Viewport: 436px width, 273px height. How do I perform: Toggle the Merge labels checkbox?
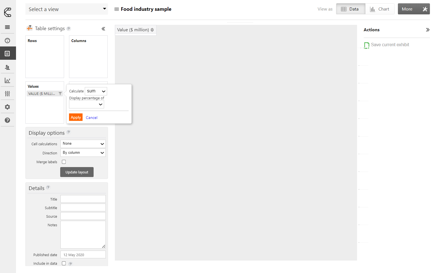click(64, 162)
